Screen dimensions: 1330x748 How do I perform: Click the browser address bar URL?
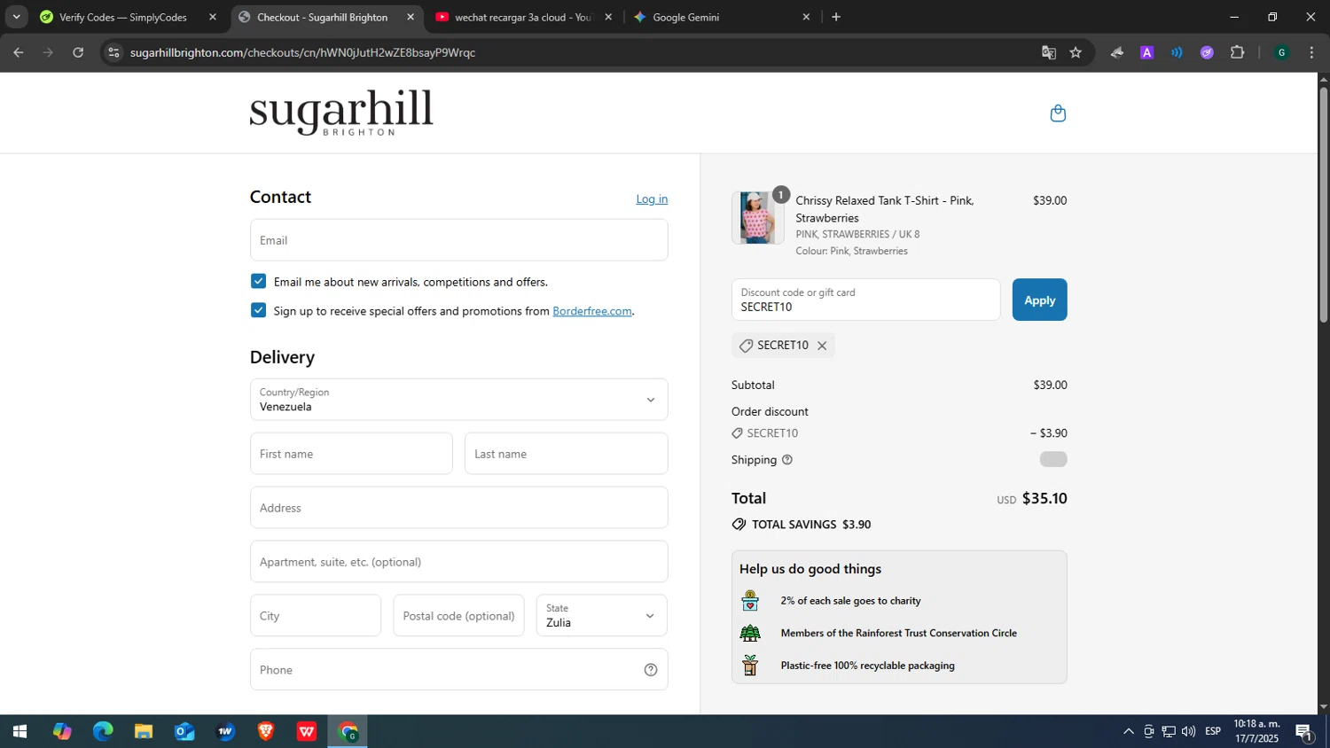(x=302, y=52)
